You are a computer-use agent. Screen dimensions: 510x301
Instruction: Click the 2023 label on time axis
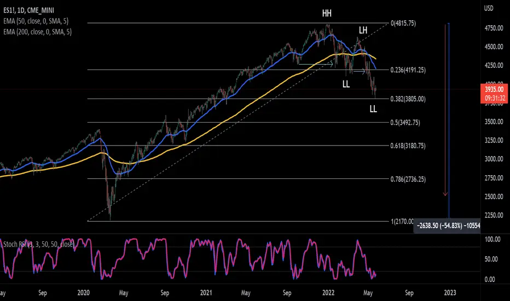[x=450, y=293]
